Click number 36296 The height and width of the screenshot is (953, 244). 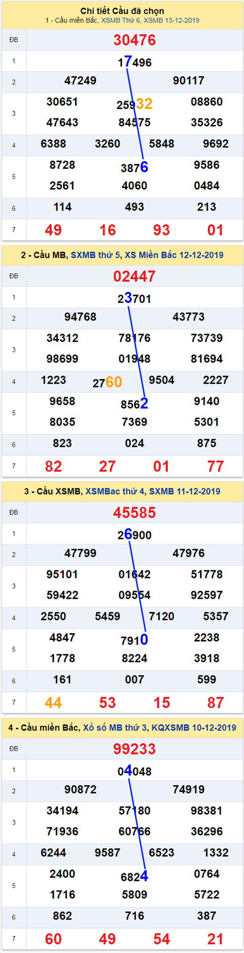207,832
